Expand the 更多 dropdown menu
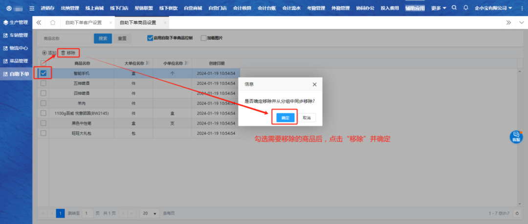The image size is (528, 224). pos(439,8)
